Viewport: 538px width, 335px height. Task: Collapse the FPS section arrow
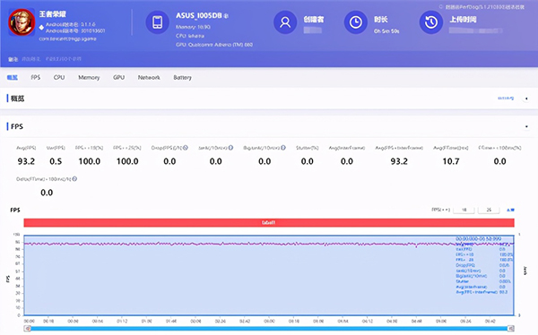click(x=526, y=126)
